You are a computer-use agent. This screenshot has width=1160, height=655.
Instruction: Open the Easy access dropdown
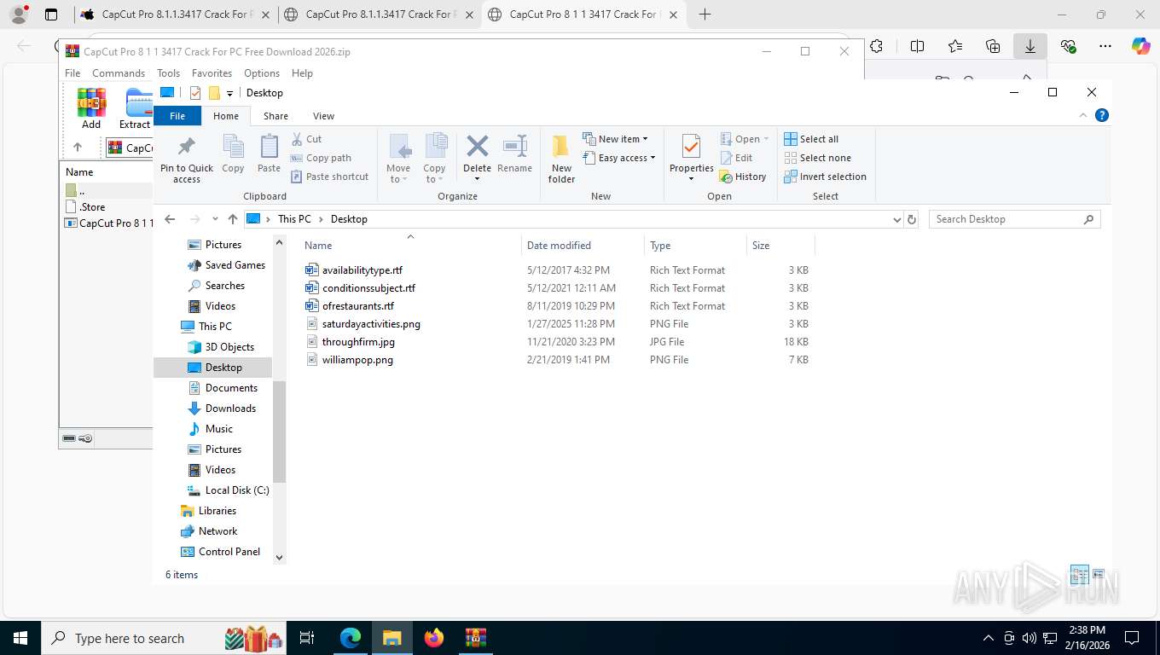(x=619, y=158)
